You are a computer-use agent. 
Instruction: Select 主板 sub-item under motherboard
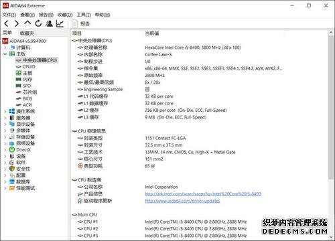point(24,73)
